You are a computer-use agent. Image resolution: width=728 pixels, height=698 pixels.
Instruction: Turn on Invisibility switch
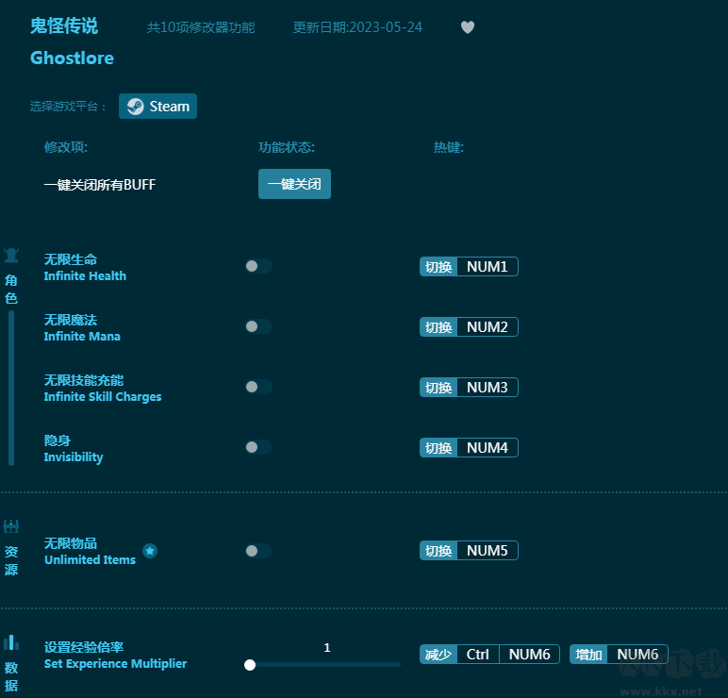point(258,447)
